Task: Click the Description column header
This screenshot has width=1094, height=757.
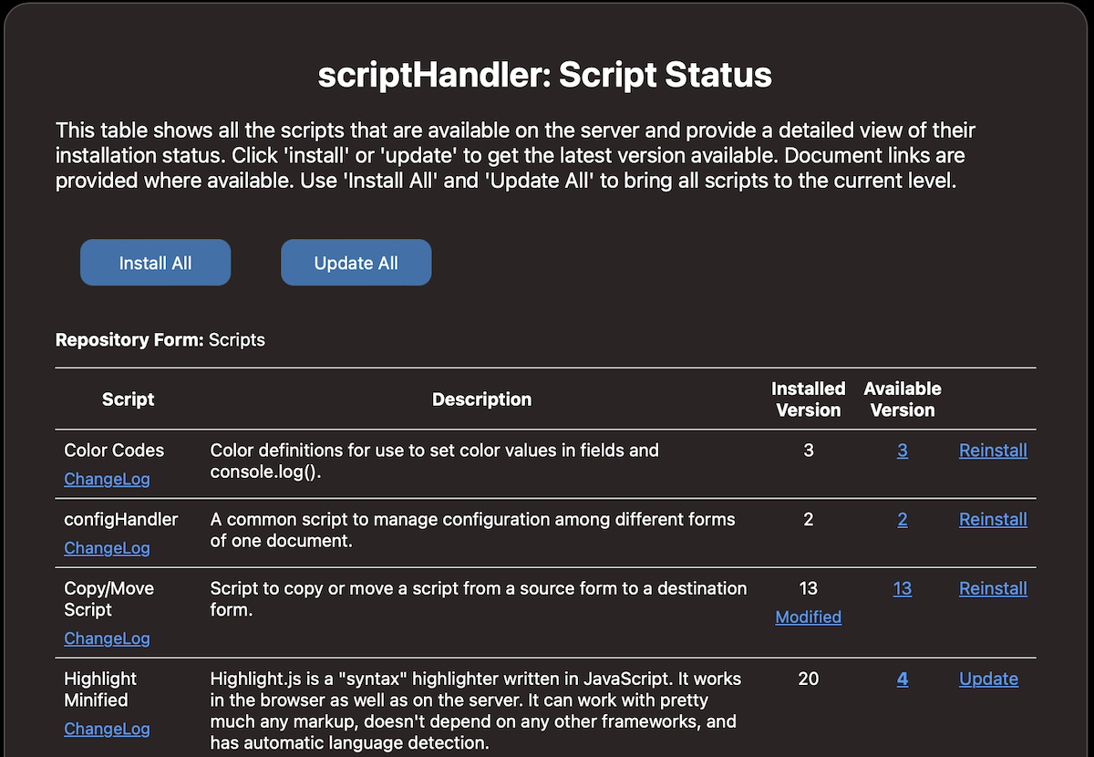Action: pos(481,399)
